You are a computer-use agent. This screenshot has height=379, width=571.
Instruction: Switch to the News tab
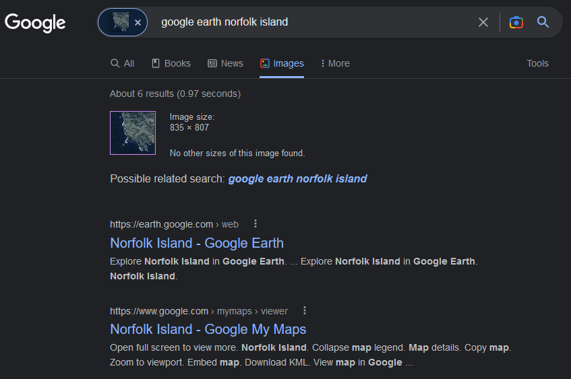pos(225,63)
